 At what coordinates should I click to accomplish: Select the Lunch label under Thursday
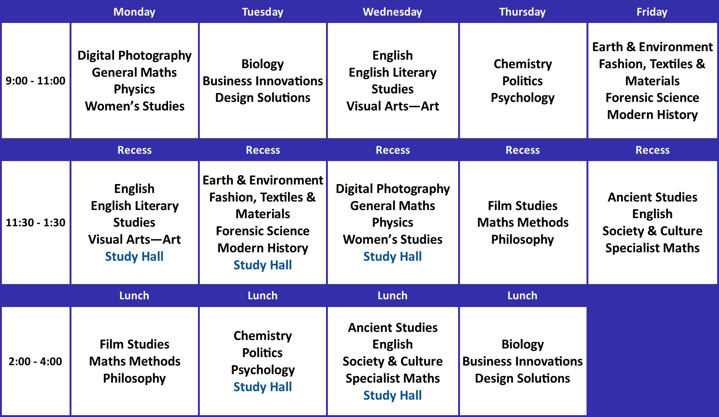(x=522, y=296)
